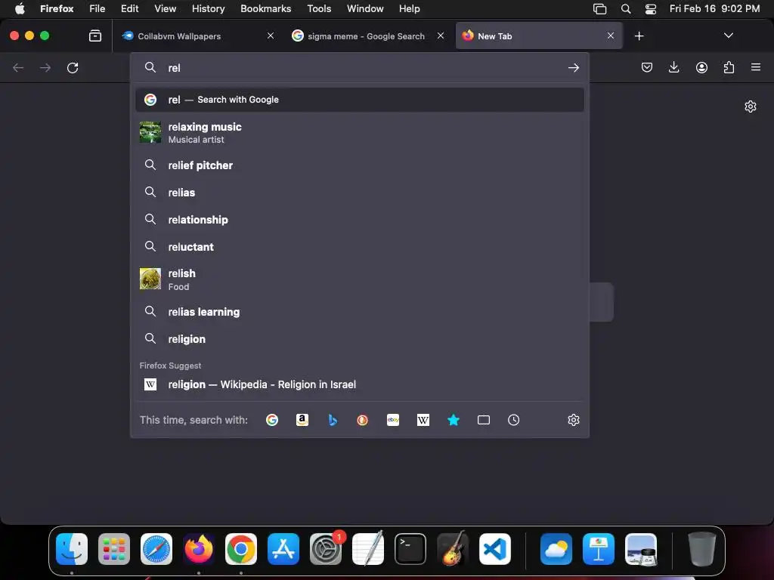Click the forward navigation arrow
774x580 pixels.
(x=45, y=67)
